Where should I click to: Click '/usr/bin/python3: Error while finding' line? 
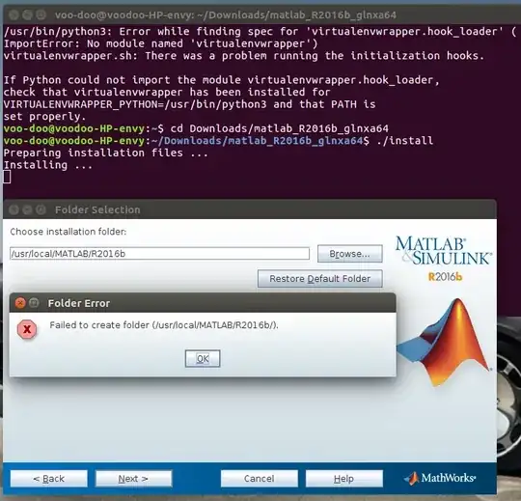click(x=260, y=32)
